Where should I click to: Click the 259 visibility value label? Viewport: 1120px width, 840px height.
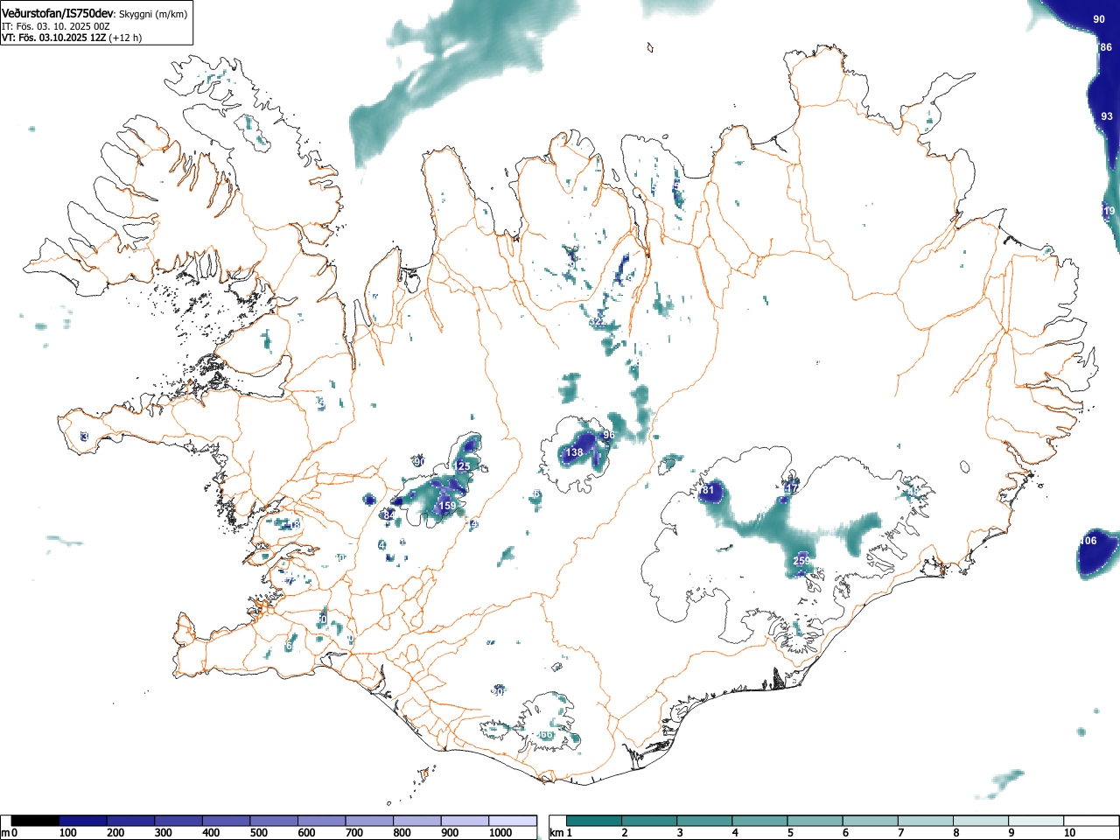click(801, 561)
